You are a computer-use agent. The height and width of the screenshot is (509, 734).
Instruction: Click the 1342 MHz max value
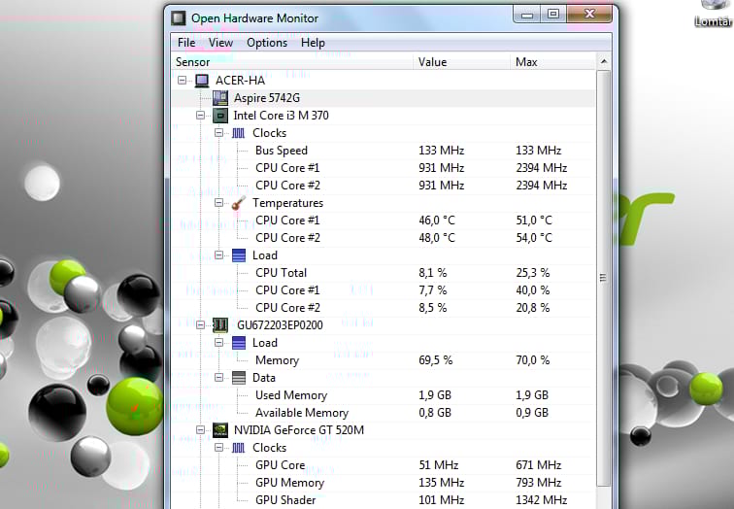542,500
